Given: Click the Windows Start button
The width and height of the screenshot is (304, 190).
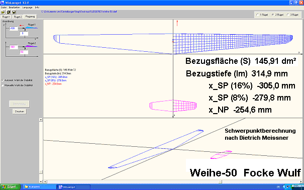Looking at the screenshot, I should click(x=10, y=187).
